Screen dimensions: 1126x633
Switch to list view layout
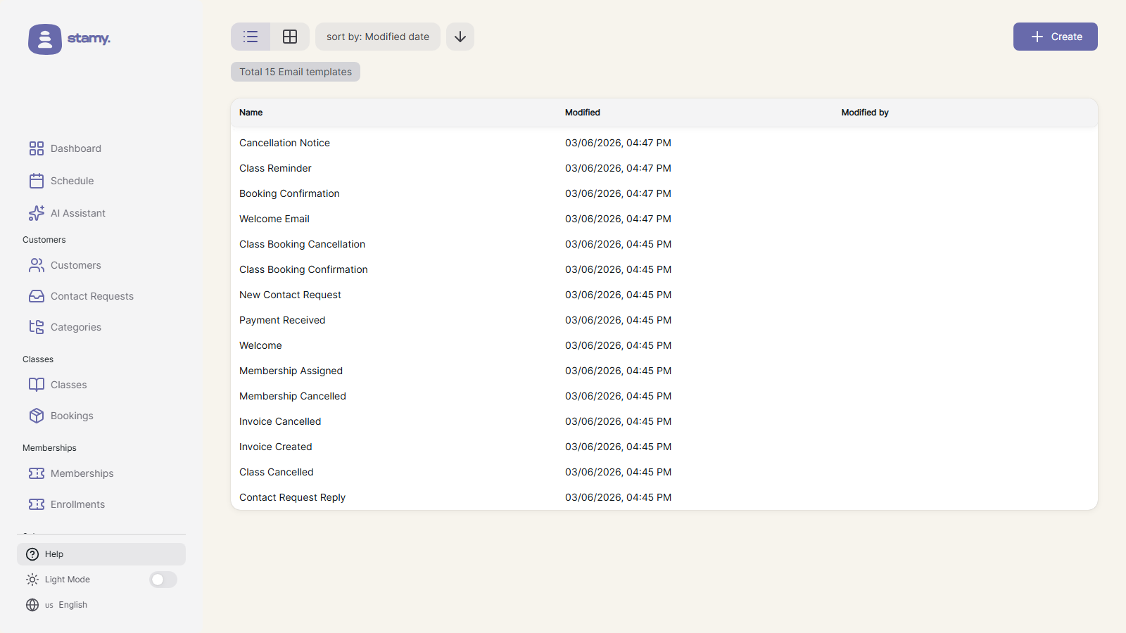click(251, 37)
